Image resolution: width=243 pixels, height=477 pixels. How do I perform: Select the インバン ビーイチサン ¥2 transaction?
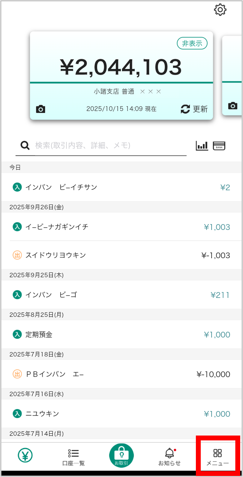tap(121, 187)
